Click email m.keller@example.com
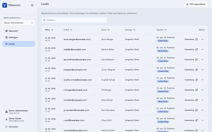Screen dimensions: 212x132 tap(75, 50)
